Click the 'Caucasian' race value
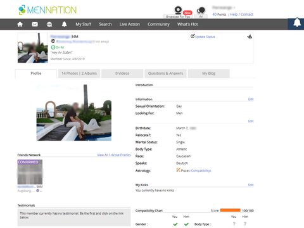 click(x=183, y=156)
